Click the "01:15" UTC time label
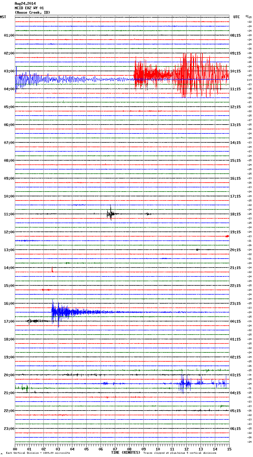This screenshot has width=253, height=457. coord(235,339)
